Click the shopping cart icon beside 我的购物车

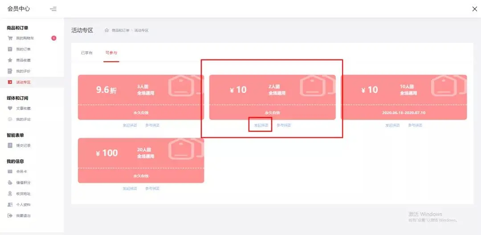point(10,38)
